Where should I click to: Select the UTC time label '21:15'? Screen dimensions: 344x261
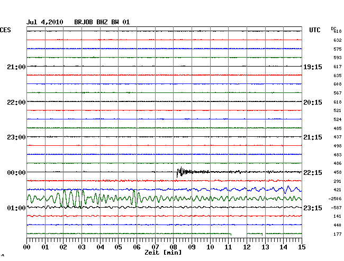coord(313,137)
